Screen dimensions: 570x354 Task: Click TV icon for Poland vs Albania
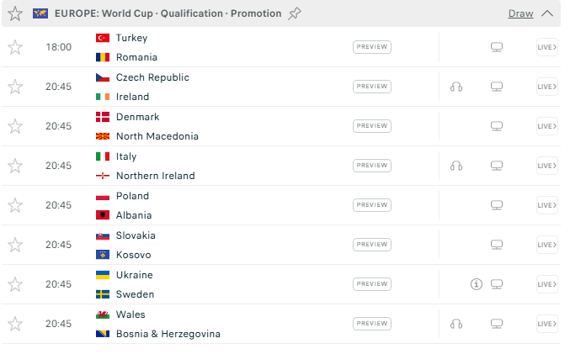pos(497,205)
